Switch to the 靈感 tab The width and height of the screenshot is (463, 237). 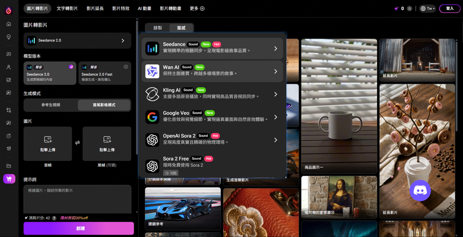tap(181, 28)
